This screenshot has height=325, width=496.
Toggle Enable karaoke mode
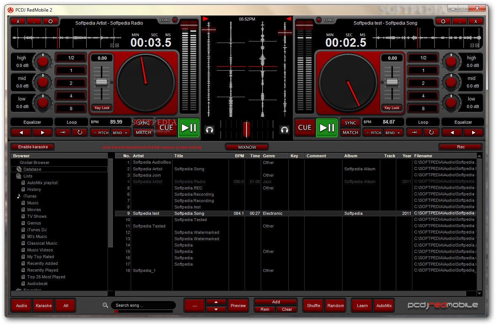point(33,147)
